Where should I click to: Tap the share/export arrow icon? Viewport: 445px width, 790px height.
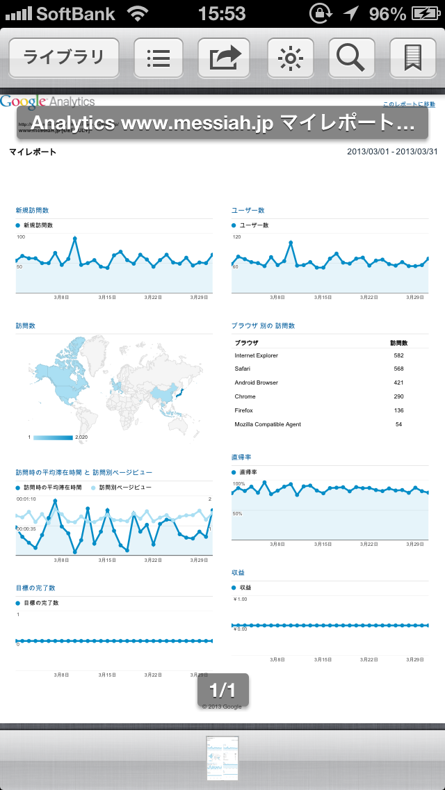pyautogui.click(x=225, y=58)
